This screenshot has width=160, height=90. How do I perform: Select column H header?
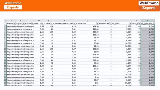click(x=105, y=20)
